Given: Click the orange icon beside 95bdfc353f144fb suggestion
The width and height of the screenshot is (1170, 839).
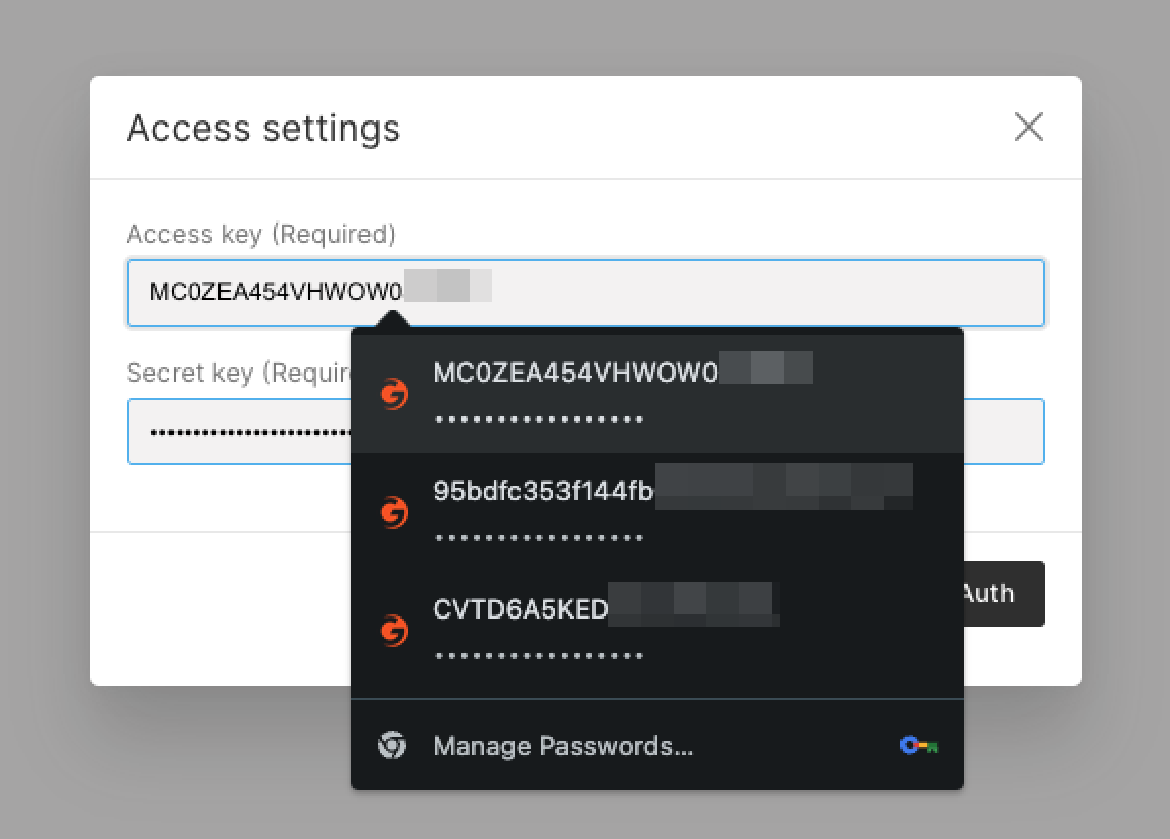Looking at the screenshot, I should [394, 512].
